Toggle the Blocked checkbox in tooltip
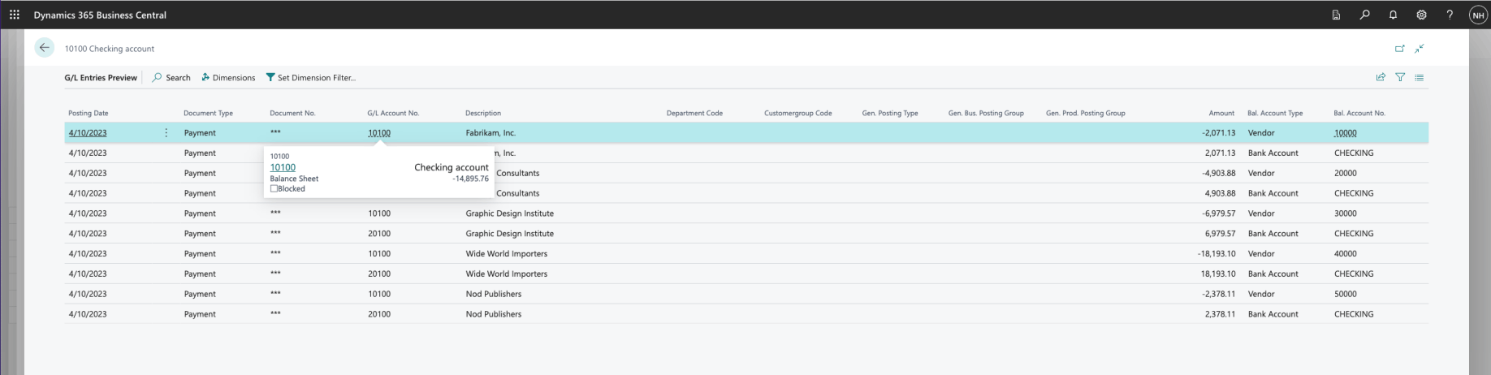The width and height of the screenshot is (1491, 375). pos(274,189)
